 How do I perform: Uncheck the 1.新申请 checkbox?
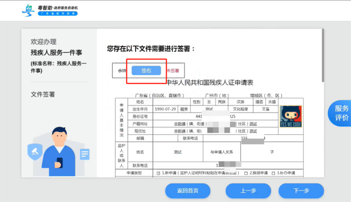click(158, 173)
